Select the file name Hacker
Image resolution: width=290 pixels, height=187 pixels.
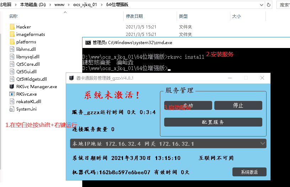click(24, 27)
